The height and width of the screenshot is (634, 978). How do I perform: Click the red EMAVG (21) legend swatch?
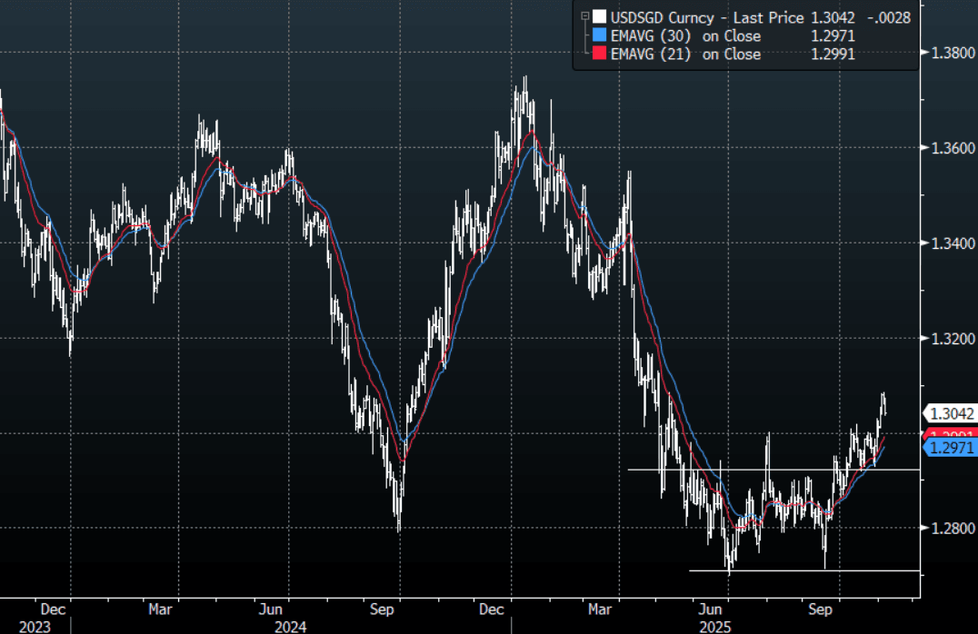point(598,54)
